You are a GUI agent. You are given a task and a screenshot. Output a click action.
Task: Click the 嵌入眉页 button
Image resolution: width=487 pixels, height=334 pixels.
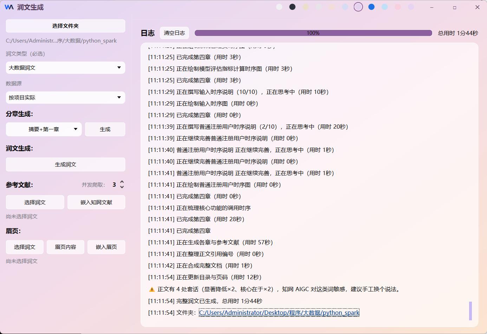point(106,247)
